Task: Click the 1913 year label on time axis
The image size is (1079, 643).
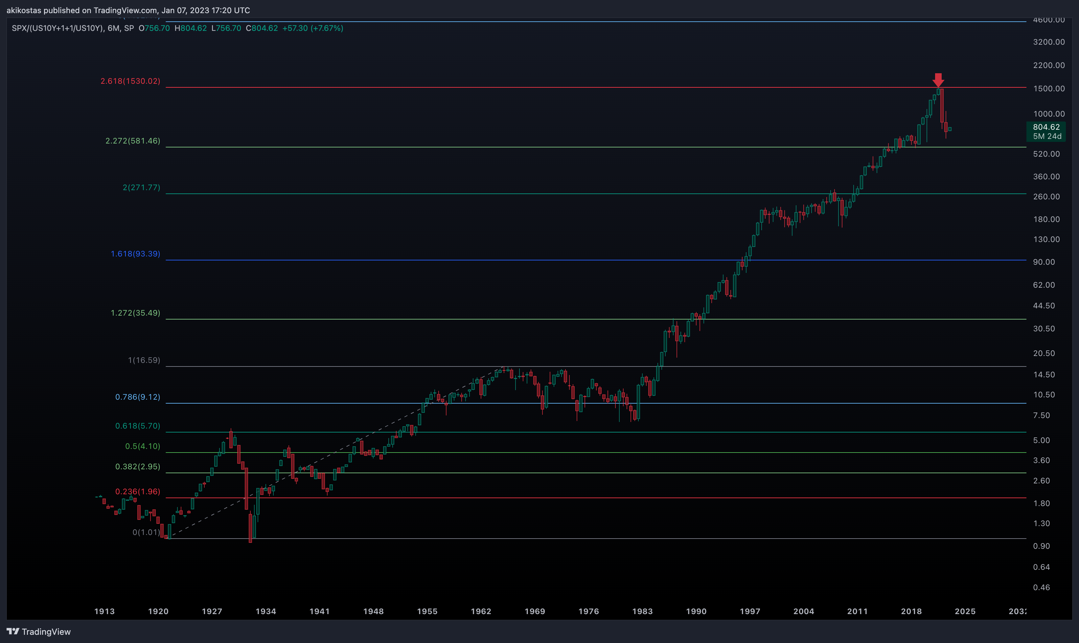Action: point(104,611)
